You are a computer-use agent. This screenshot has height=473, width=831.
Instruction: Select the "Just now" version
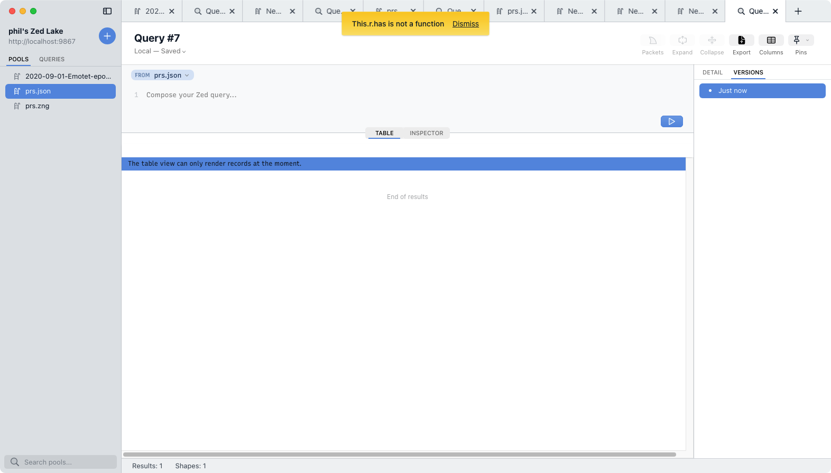coord(762,91)
